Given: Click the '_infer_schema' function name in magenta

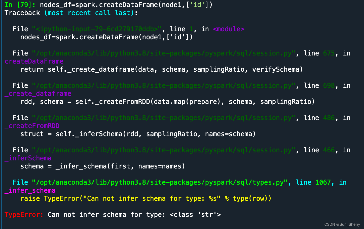Looking at the screenshot, I should 30,190.
